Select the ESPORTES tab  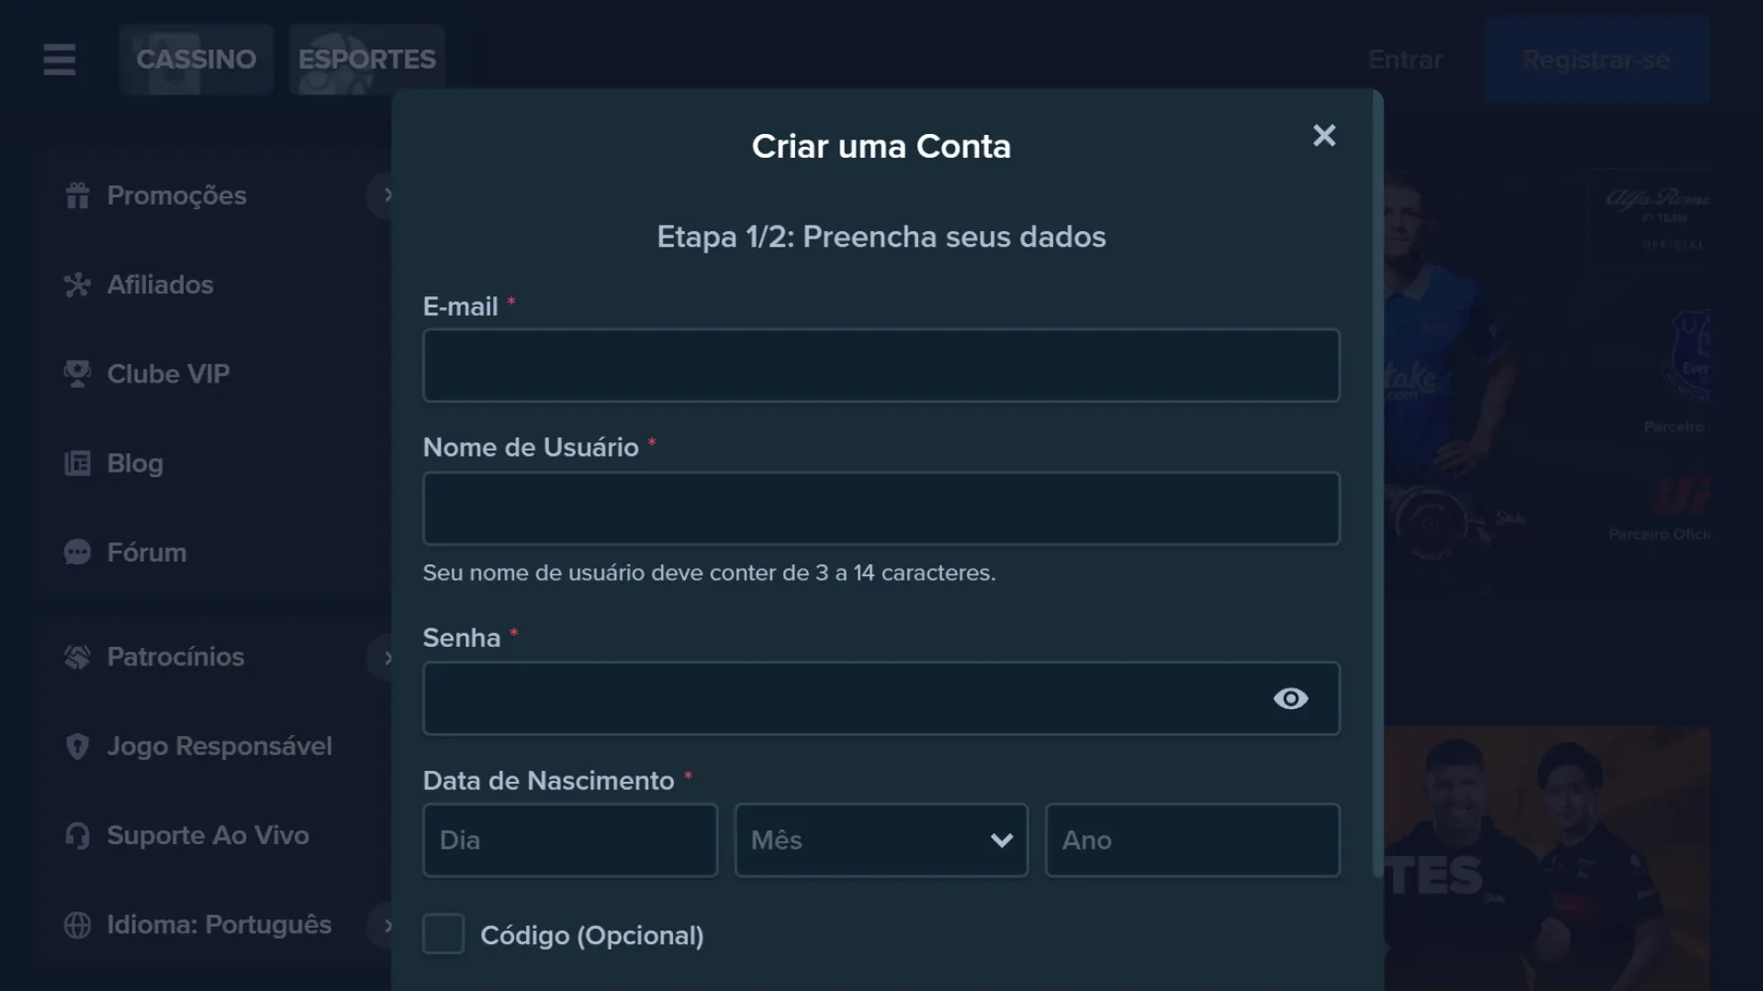coord(367,60)
